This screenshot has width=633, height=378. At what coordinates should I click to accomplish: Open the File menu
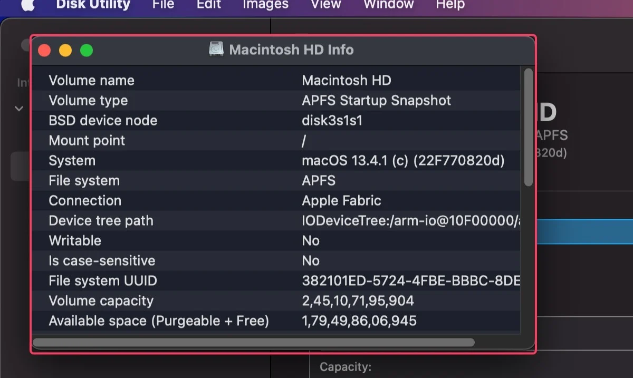(x=163, y=4)
